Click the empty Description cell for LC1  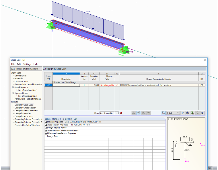(66, 85)
